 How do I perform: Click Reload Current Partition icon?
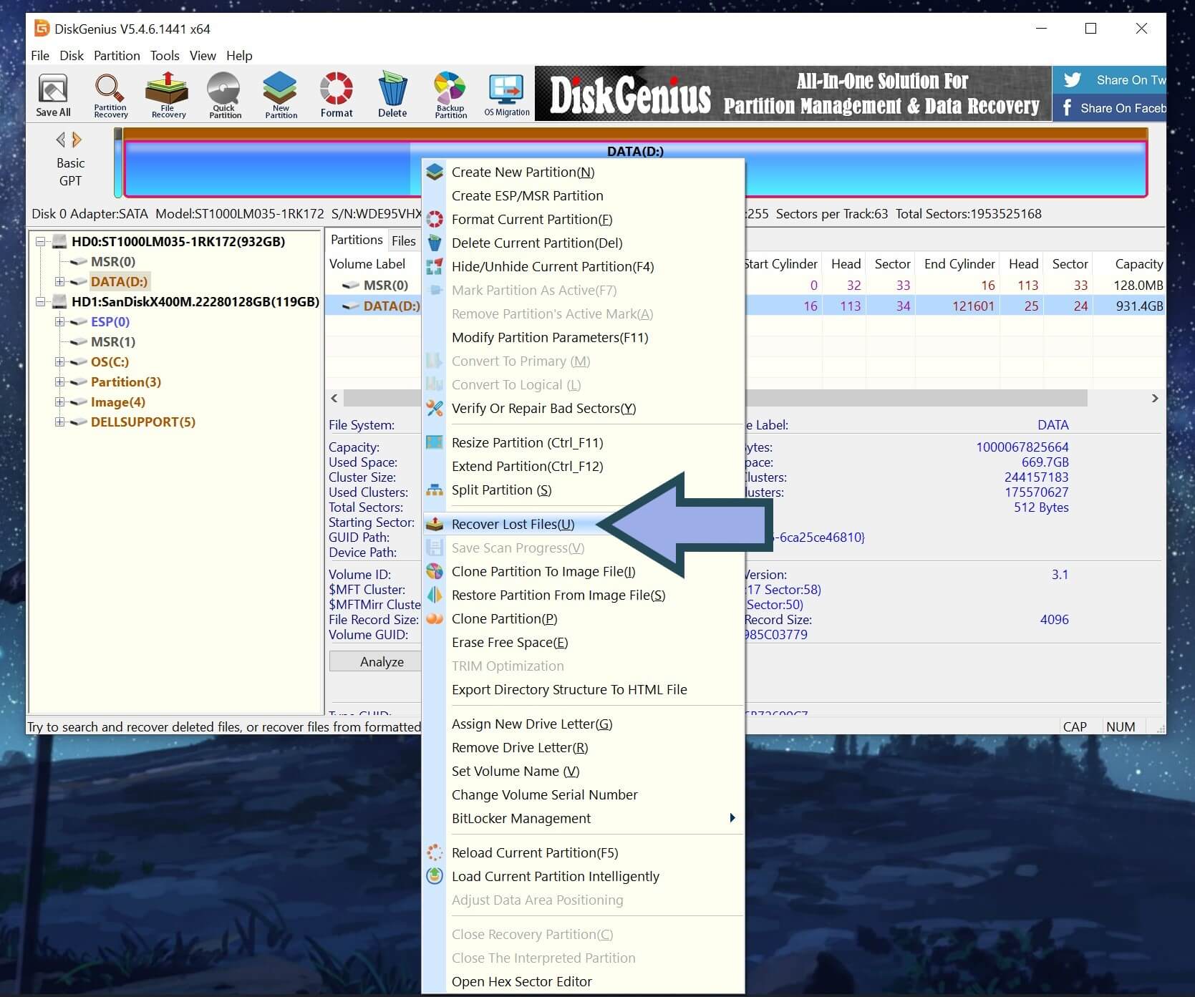[x=435, y=852]
